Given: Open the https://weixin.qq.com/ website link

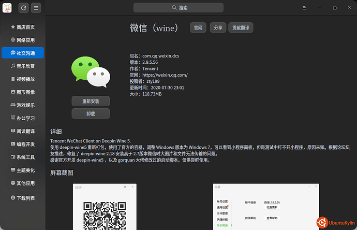Looking at the screenshot, I should click(x=165, y=75).
